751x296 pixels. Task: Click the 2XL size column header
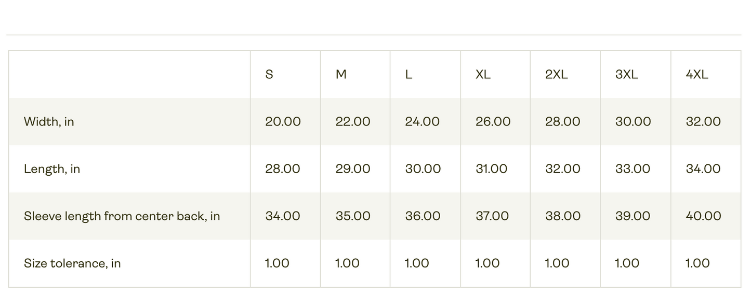[557, 75]
